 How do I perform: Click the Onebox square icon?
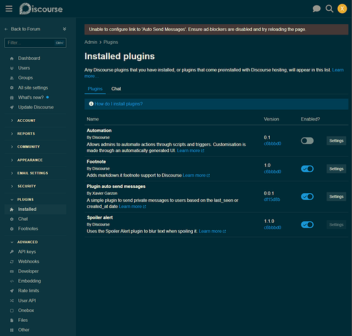[x=12, y=310]
